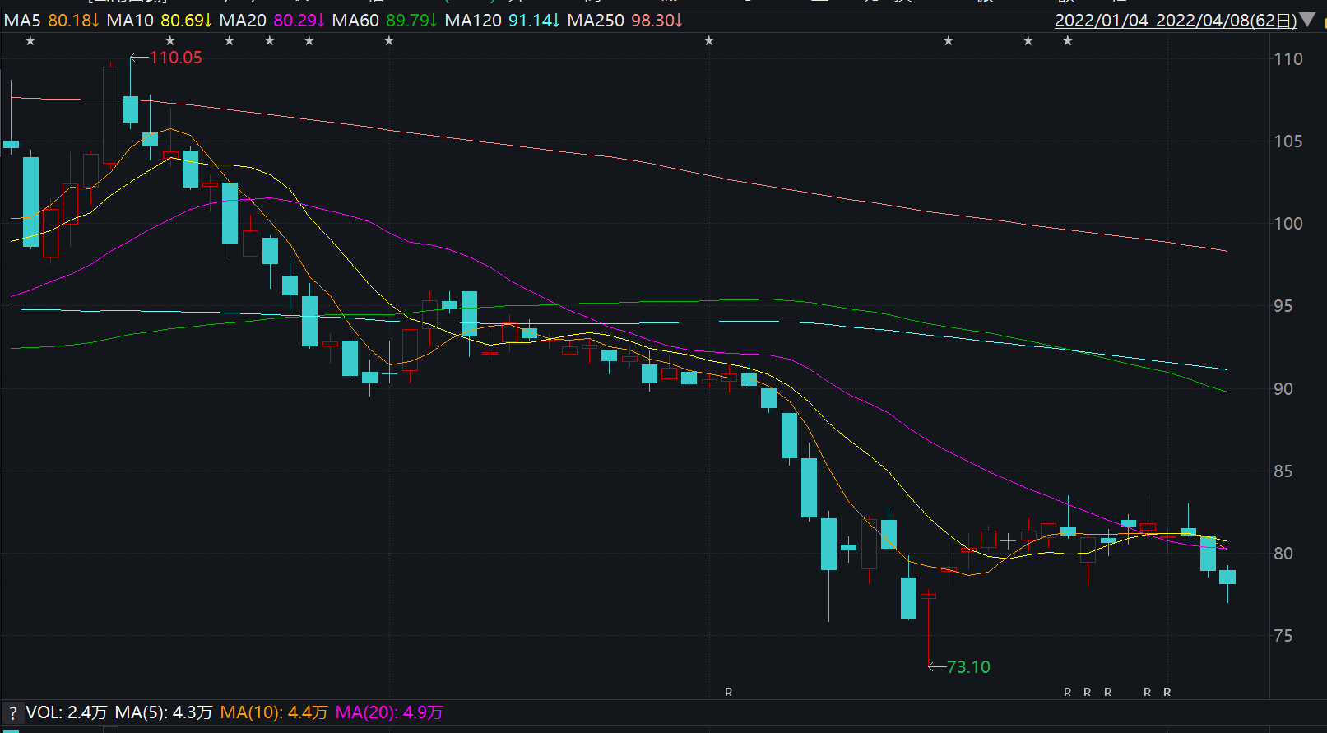Click the ? help icon beside VOL
The height and width of the screenshot is (733, 1327).
pyautogui.click(x=12, y=713)
